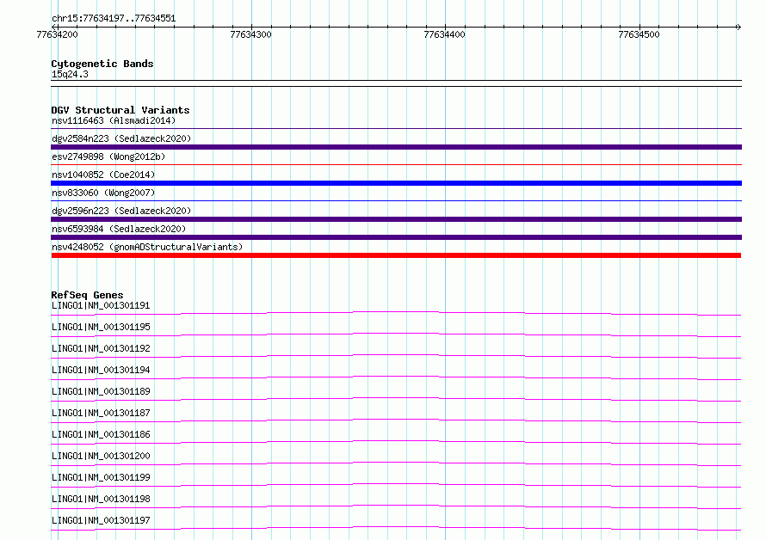This screenshot has height=540, width=766.
Task: Open transcript LINGO1|NM_001301191
Action: point(101,305)
